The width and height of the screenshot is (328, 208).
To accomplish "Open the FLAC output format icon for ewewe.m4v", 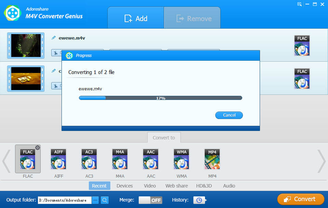I will (302, 46).
